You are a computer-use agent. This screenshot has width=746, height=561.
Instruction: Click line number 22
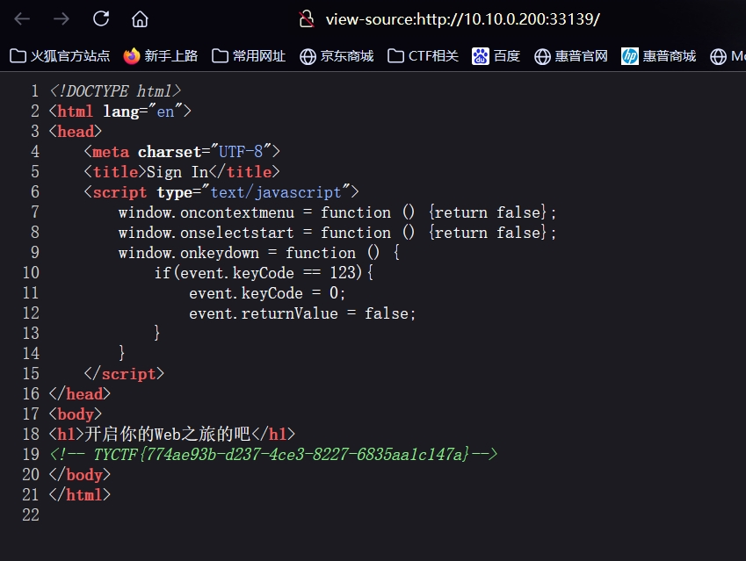(x=31, y=514)
